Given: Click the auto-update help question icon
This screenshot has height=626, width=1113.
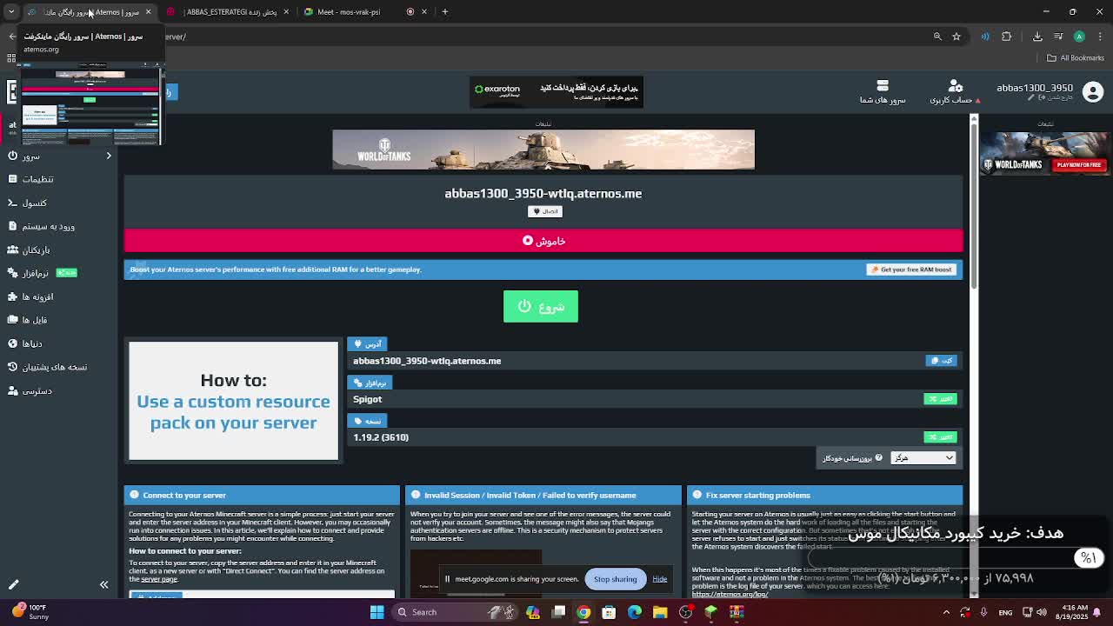Looking at the screenshot, I should point(878,457).
